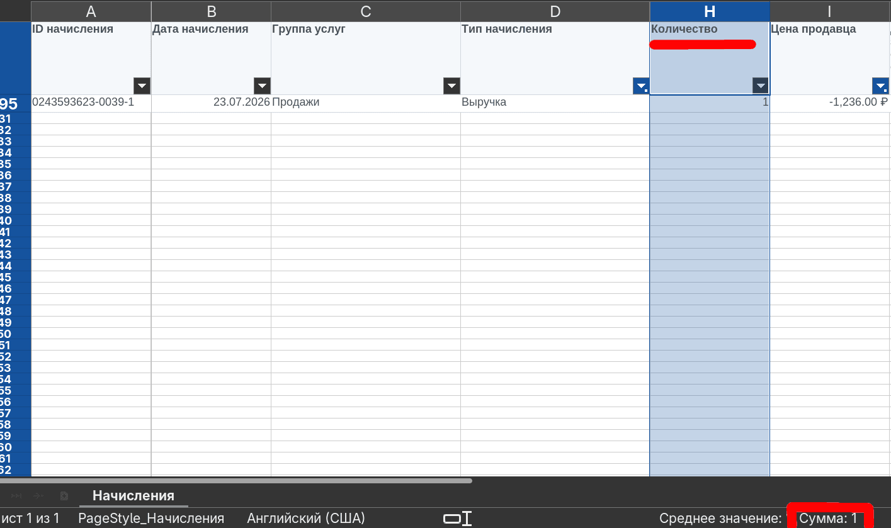
Task: Open the filter dropdown for Дата начисления
Action: 262,86
